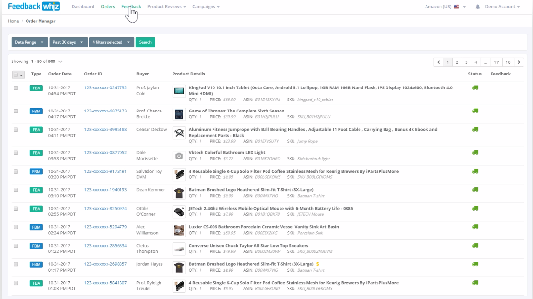Click truck status icon for Luxier Sink order
The image size is (533, 299).
(x=475, y=227)
